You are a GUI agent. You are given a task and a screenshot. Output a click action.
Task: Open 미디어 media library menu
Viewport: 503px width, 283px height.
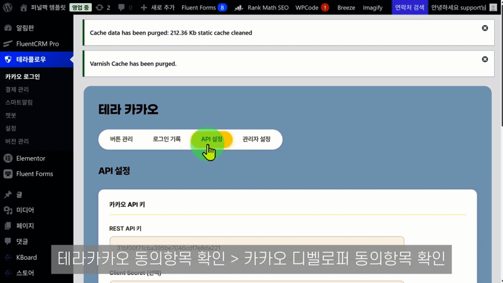25,210
